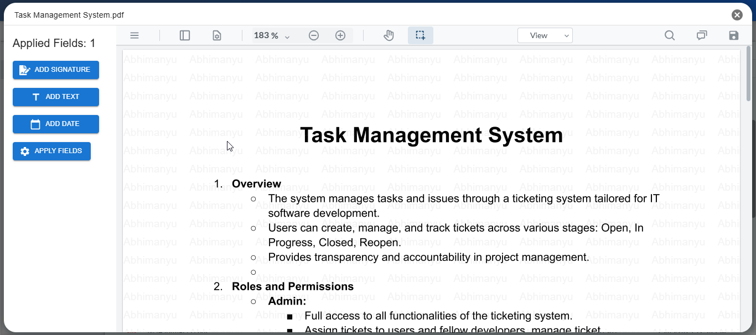Toggle the left panel sidebar icon
The width and height of the screenshot is (756, 335).
185,35
